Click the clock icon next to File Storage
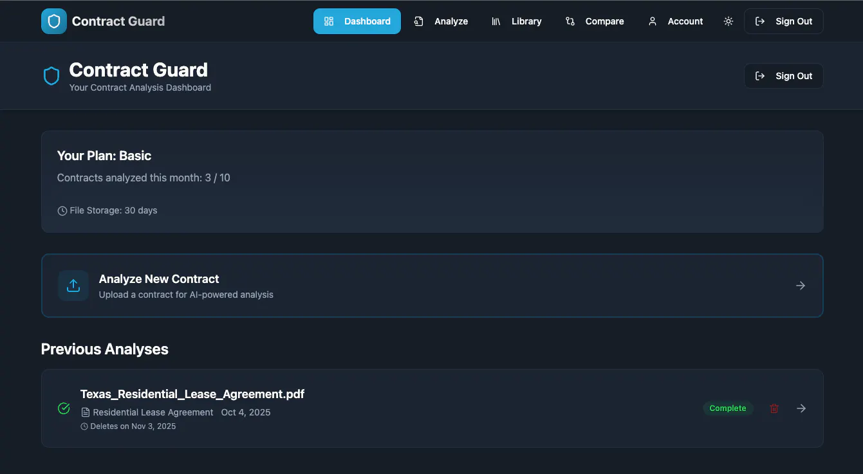This screenshot has width=863, height=474. 62,211
